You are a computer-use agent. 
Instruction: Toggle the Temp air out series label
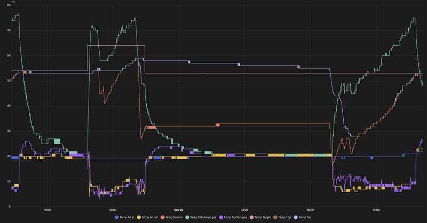(x=149, y=217)
